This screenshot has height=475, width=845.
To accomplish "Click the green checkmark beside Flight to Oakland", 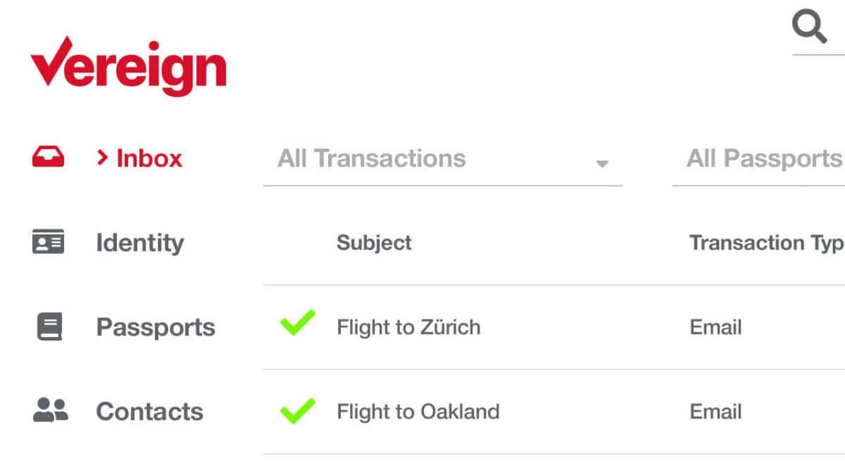I will tap(297, 410).
